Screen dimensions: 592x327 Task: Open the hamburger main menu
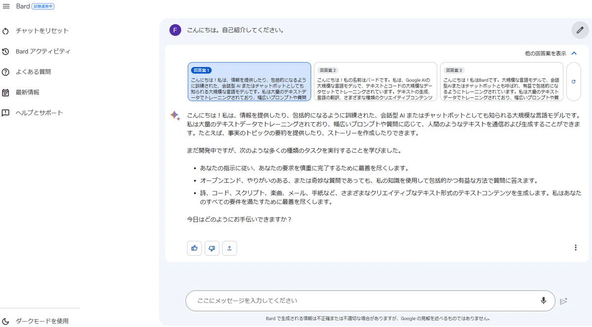click(6, 6)
